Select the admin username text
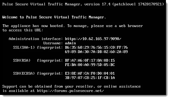Screen dimensions: 170x99 point(70,43)
